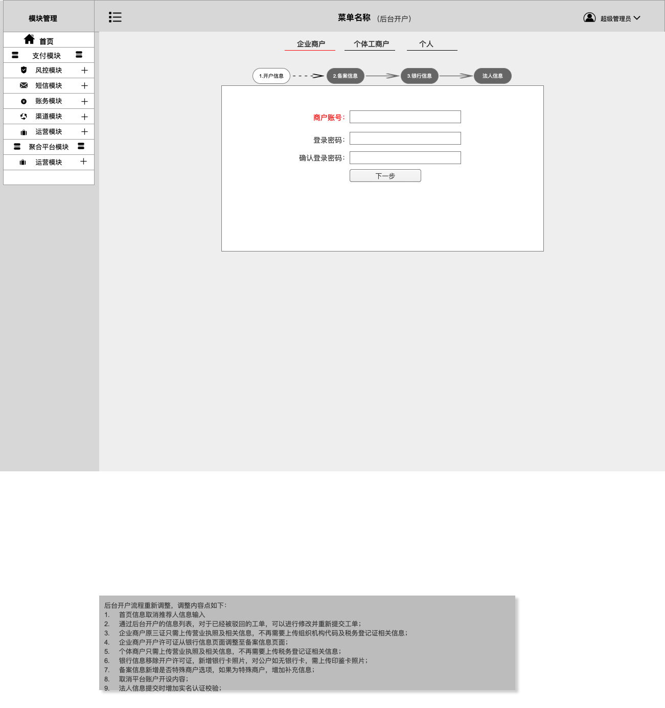
Task: Select step 3.银行信息
Action: (419, 76)
